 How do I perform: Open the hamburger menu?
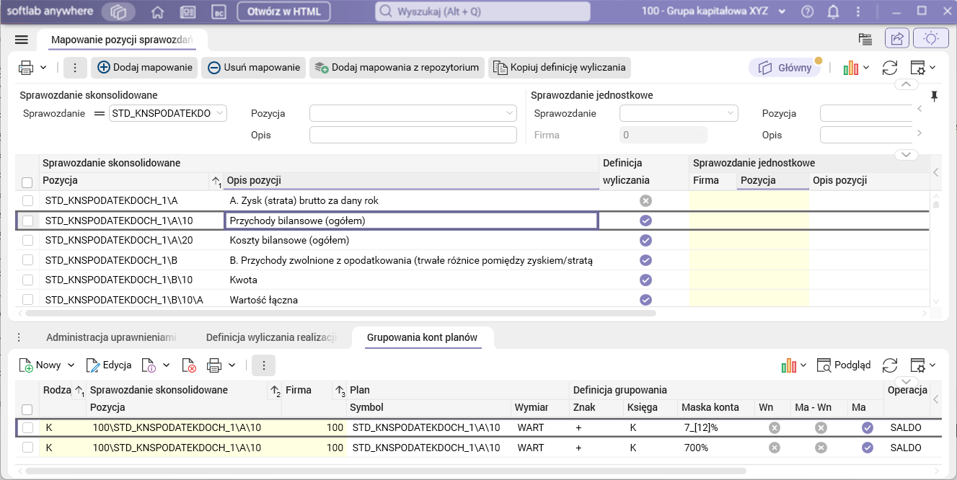pyautogui.click(x=21, y=40)
